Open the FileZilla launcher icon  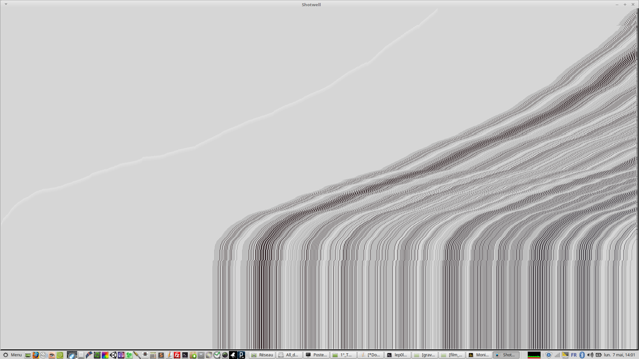(x=177, y=355)
